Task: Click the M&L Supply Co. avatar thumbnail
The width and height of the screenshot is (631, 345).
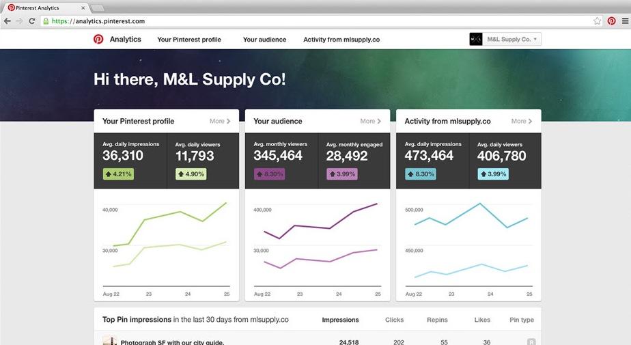Action: point(476,39)
